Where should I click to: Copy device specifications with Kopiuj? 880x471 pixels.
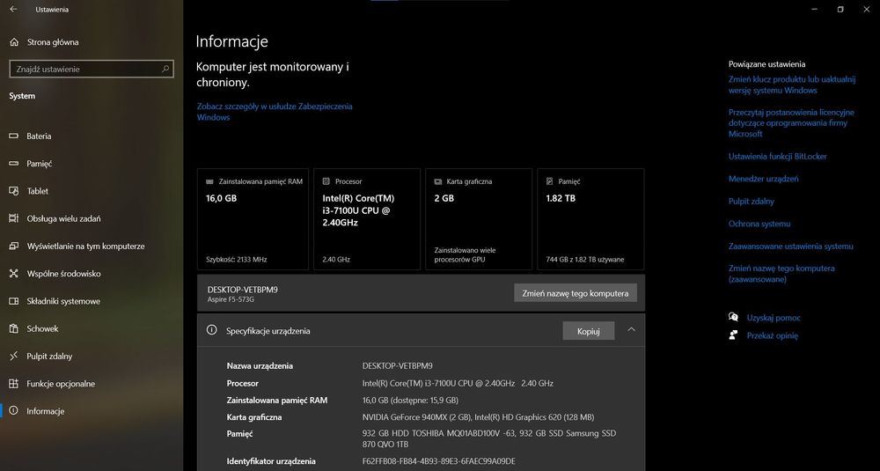click(x=588, y=331)
